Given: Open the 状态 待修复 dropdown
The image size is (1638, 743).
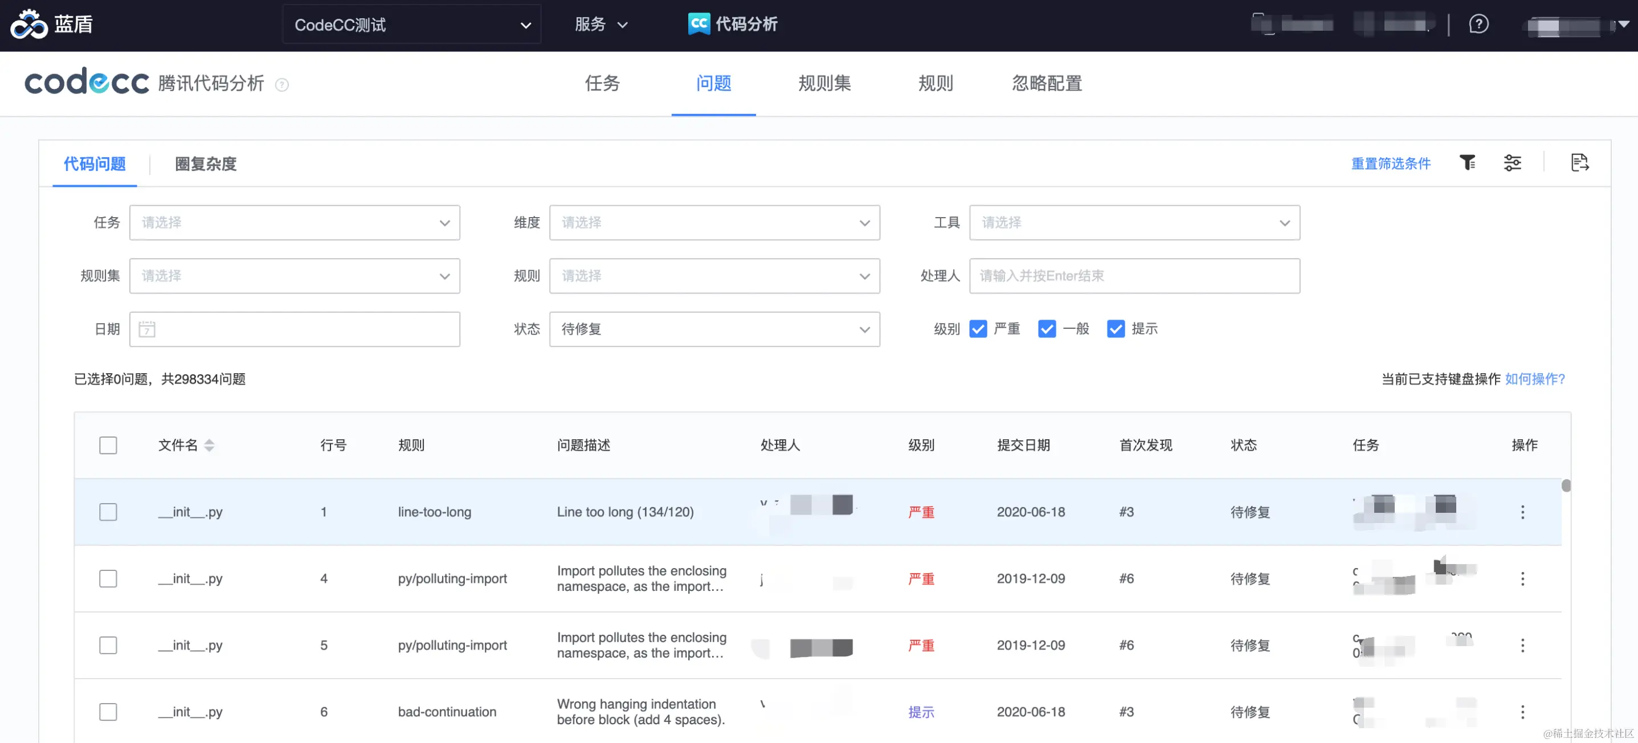Looking at the screenshot, I should 714,329.
